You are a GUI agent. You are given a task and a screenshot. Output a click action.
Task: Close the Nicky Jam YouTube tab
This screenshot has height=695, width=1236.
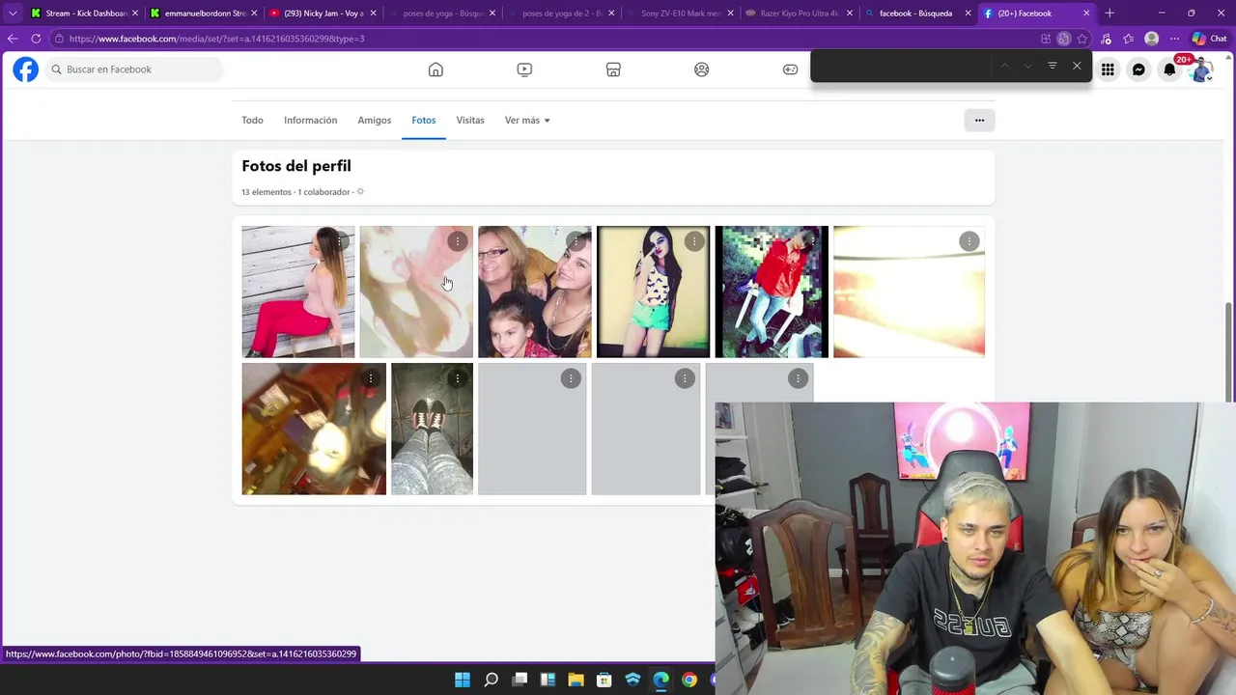click(x=373, y=14)
